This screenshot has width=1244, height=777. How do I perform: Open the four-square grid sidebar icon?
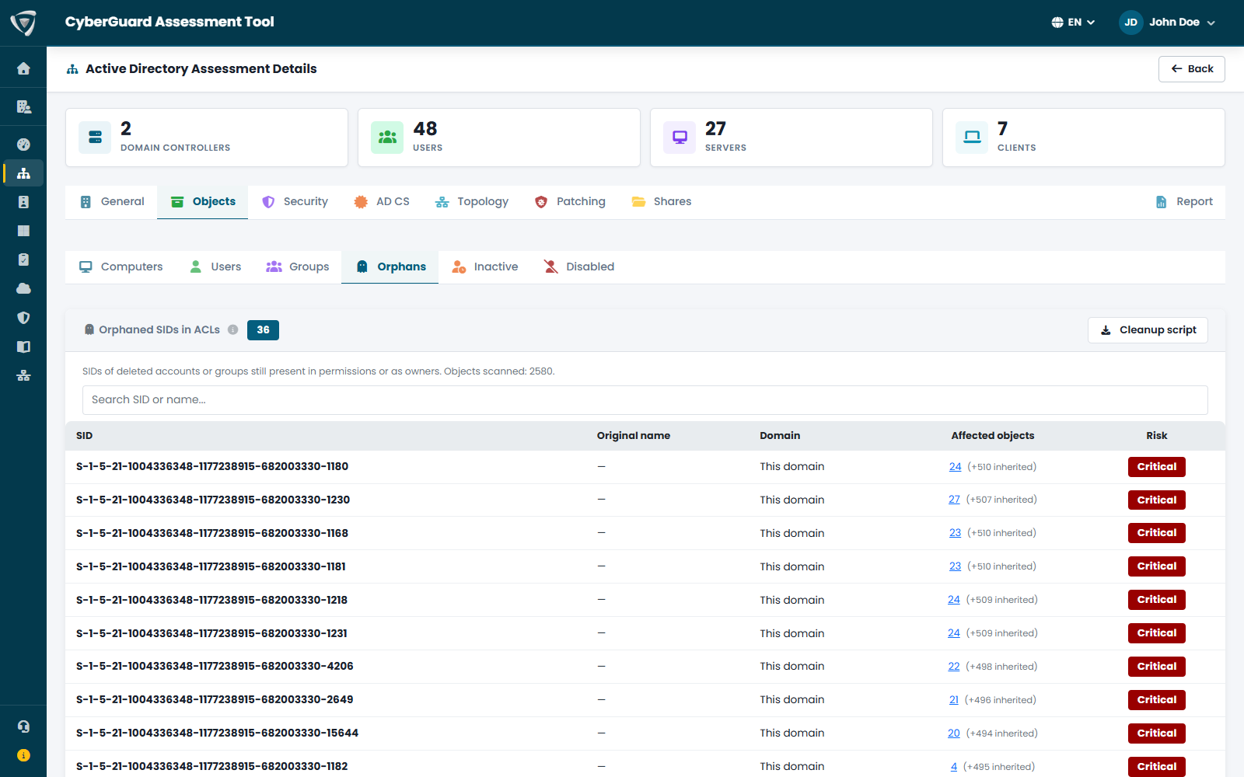(23, 231)
